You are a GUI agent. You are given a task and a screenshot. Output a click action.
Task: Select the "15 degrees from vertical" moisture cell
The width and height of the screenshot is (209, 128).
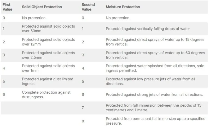click(155, 42)
